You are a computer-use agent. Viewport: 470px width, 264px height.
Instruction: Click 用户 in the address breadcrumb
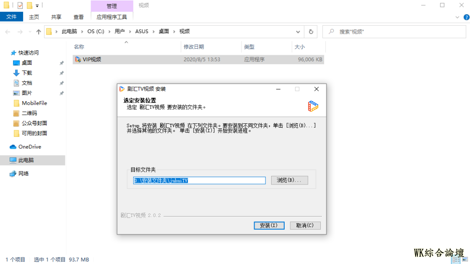click(x=120, y=31)
